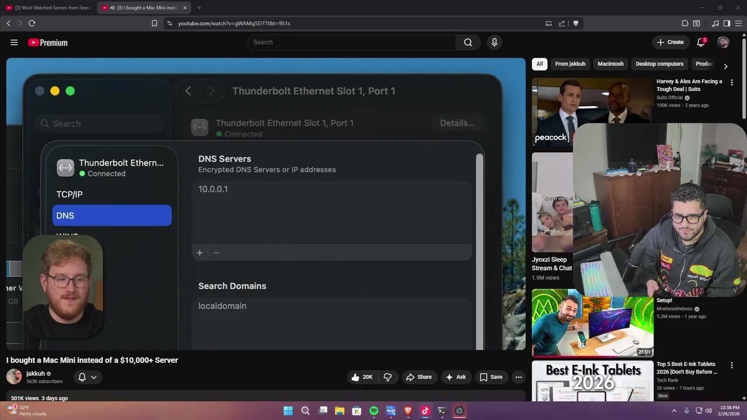Open the browser playlist music note icon
This screenshot has height=420, width=747.
715,23
